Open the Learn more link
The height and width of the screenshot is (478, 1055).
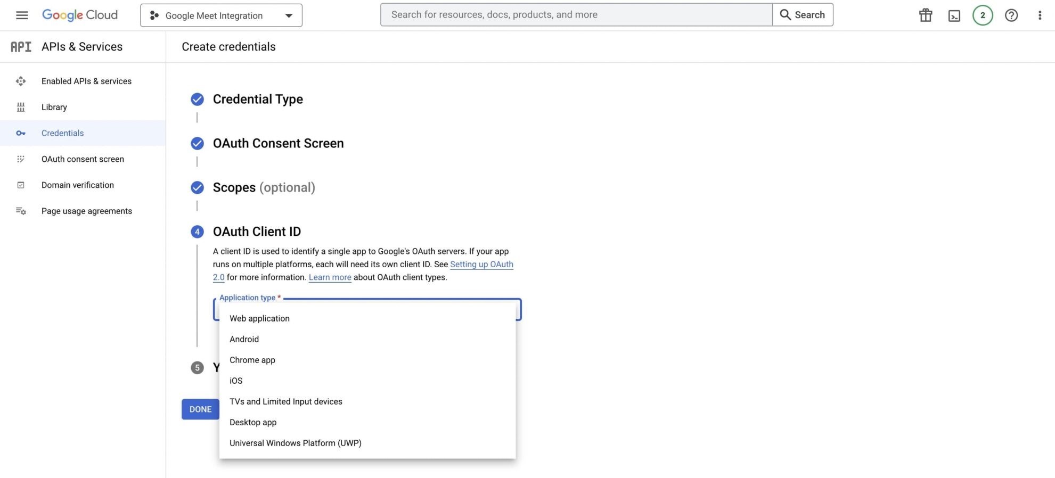330,277
